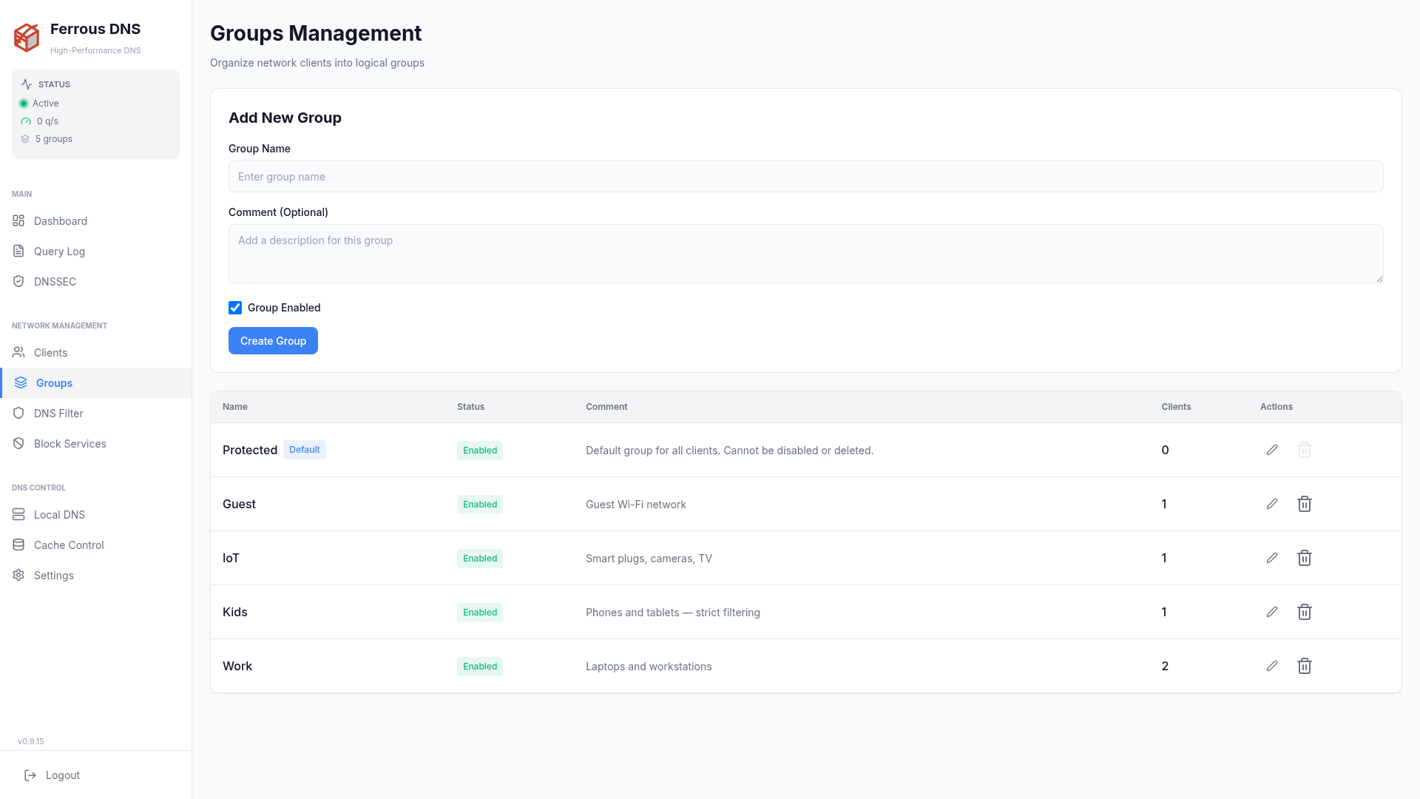This screenshot has height=799, width=1420.
Task: Click the Kids group name
Action: 235,612
